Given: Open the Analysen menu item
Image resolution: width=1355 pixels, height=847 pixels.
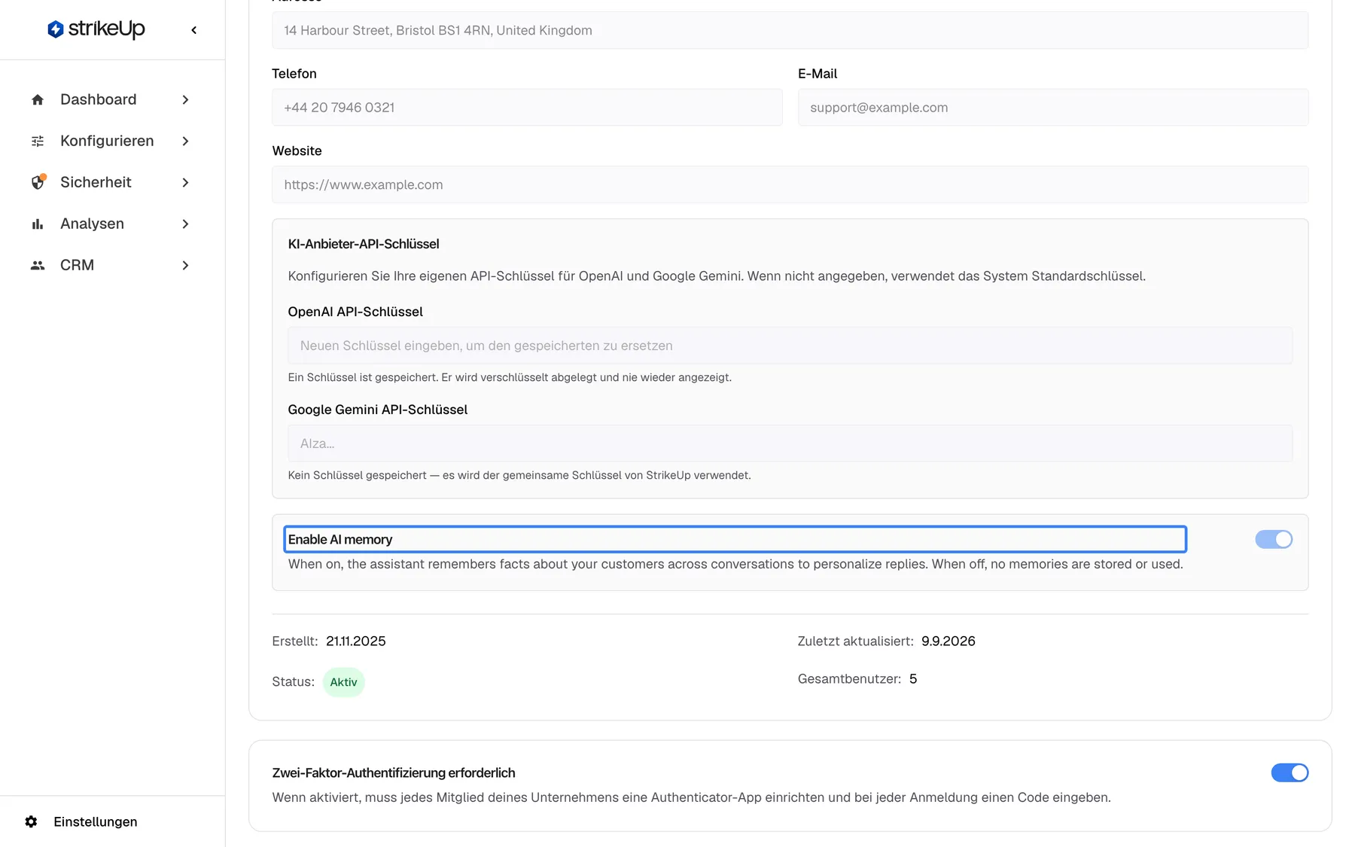Looking at the screenshot, I should (x=112, y=224).
